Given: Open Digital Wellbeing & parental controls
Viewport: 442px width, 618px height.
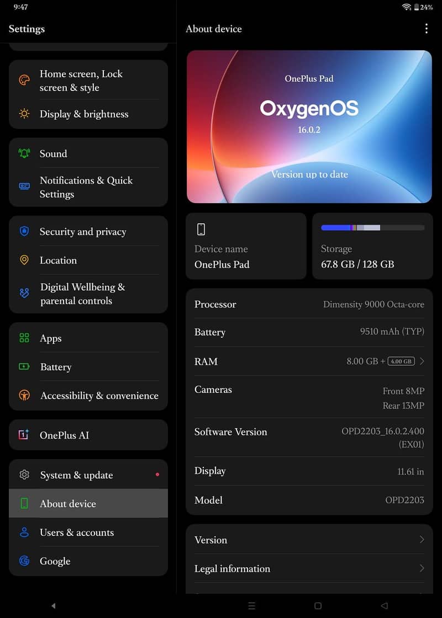Looking at the screenshot, I should click(88, 294).
